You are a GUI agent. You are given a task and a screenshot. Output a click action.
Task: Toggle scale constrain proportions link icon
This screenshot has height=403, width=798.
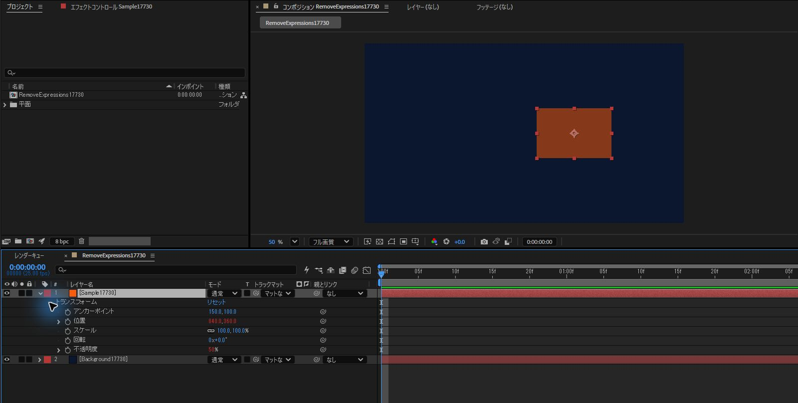click(211, 331)
